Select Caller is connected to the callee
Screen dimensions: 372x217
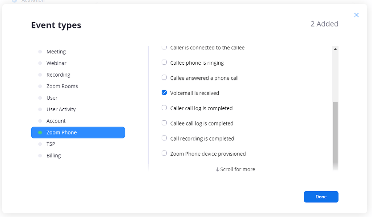click(164, 47)
